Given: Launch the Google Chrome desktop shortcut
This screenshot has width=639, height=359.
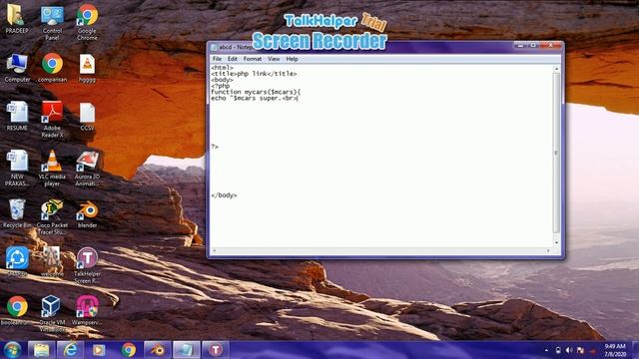Looking at the screenshot, I should [x=87, y=23].
